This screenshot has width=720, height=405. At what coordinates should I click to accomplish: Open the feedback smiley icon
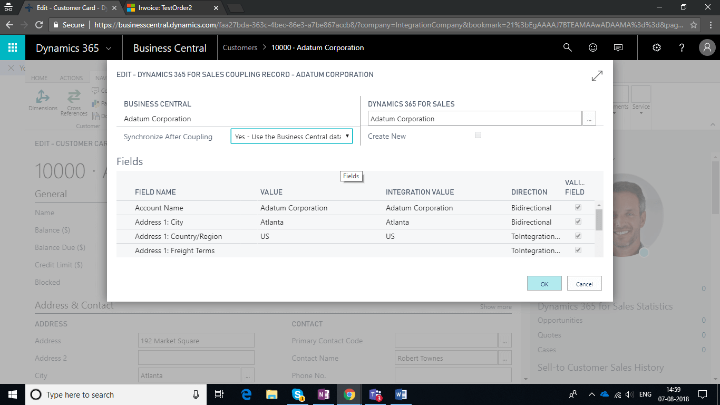coord(593,47)
